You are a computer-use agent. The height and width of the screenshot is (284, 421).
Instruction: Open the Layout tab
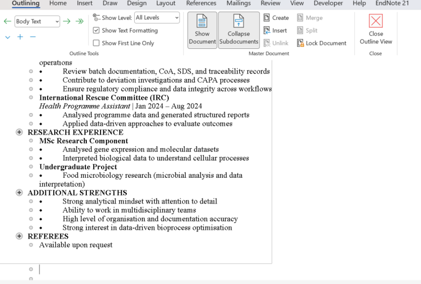166,3
